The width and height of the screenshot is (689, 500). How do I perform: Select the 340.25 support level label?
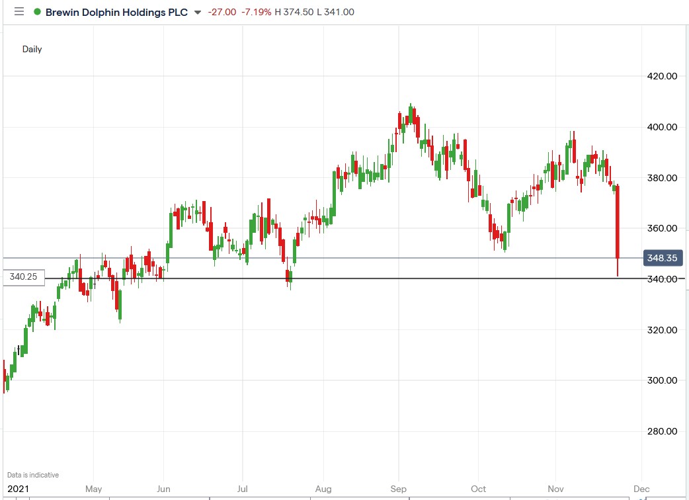click(23, 277)
